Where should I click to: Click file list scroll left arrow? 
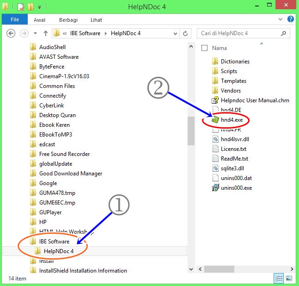point(200,269)
